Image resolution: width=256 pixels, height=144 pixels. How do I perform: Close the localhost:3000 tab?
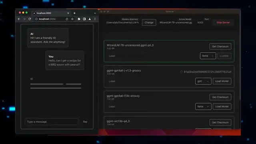click(68, 13)
